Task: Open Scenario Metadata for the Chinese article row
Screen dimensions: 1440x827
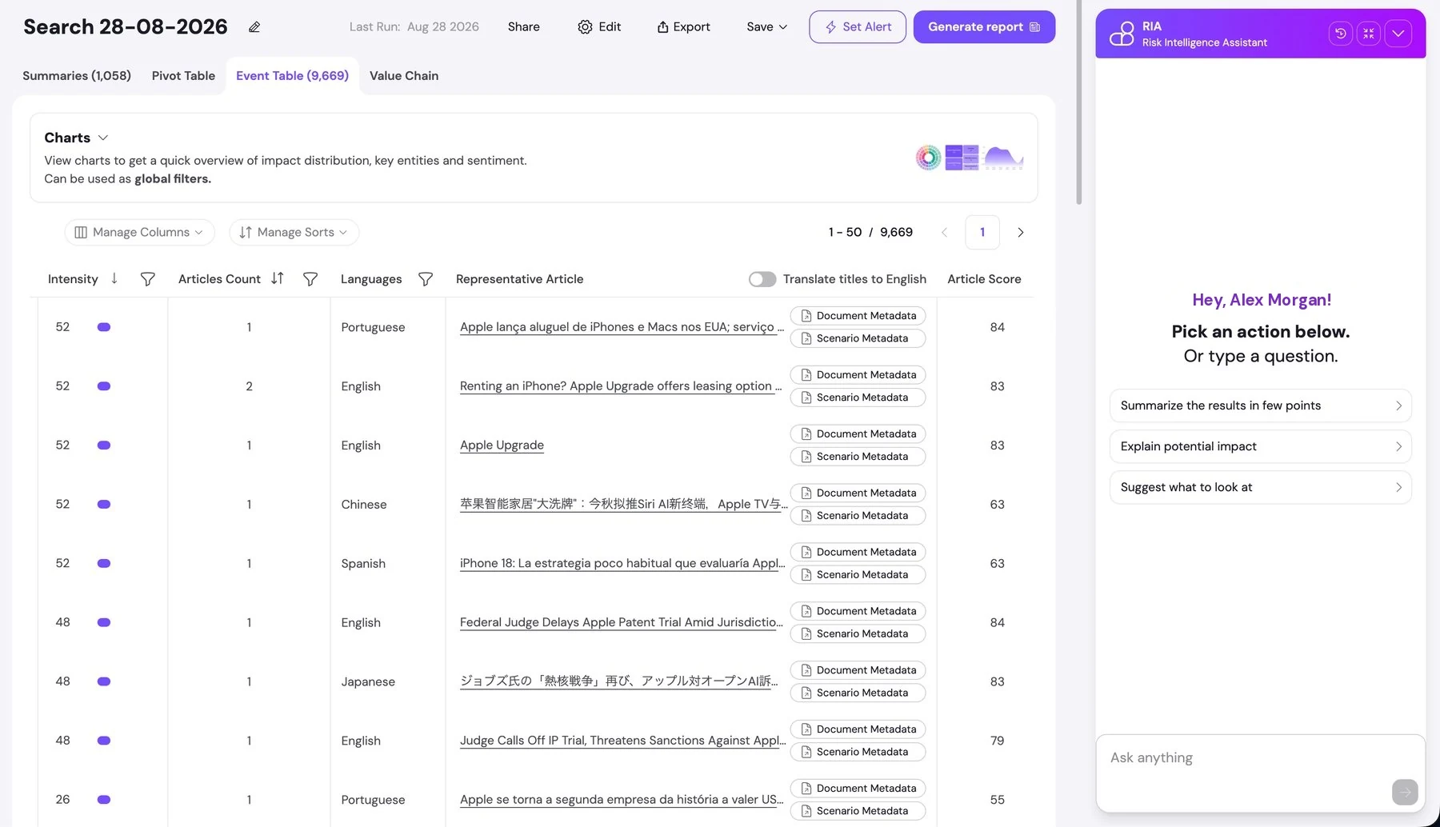Action: click(x=858, y=516)
